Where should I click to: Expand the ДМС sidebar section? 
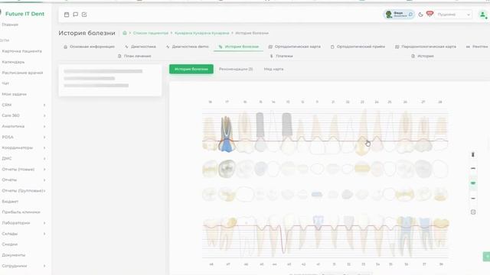tap(24, 158)
